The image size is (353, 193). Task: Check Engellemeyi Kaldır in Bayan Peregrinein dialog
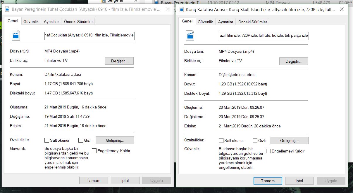pos(94,151)
